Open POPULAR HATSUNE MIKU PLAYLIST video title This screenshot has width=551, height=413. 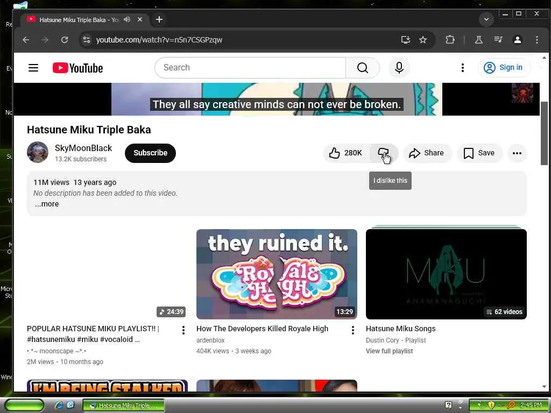[93, 334]
